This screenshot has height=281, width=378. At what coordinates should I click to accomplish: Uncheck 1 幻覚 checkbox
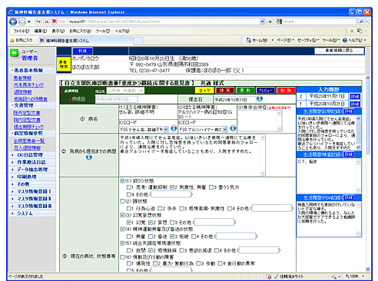point(129,222)
